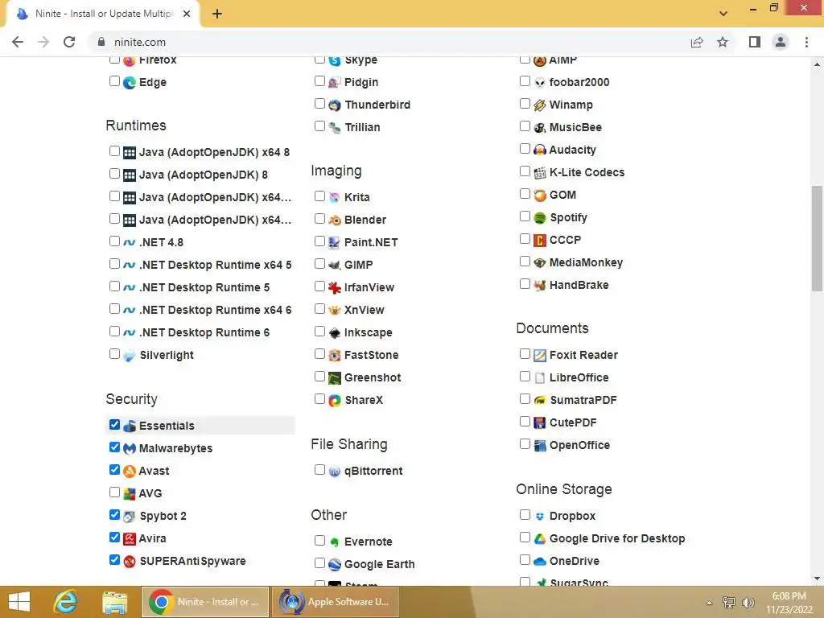Open the Chrome tab search dropdown

(x=723, y=14)
